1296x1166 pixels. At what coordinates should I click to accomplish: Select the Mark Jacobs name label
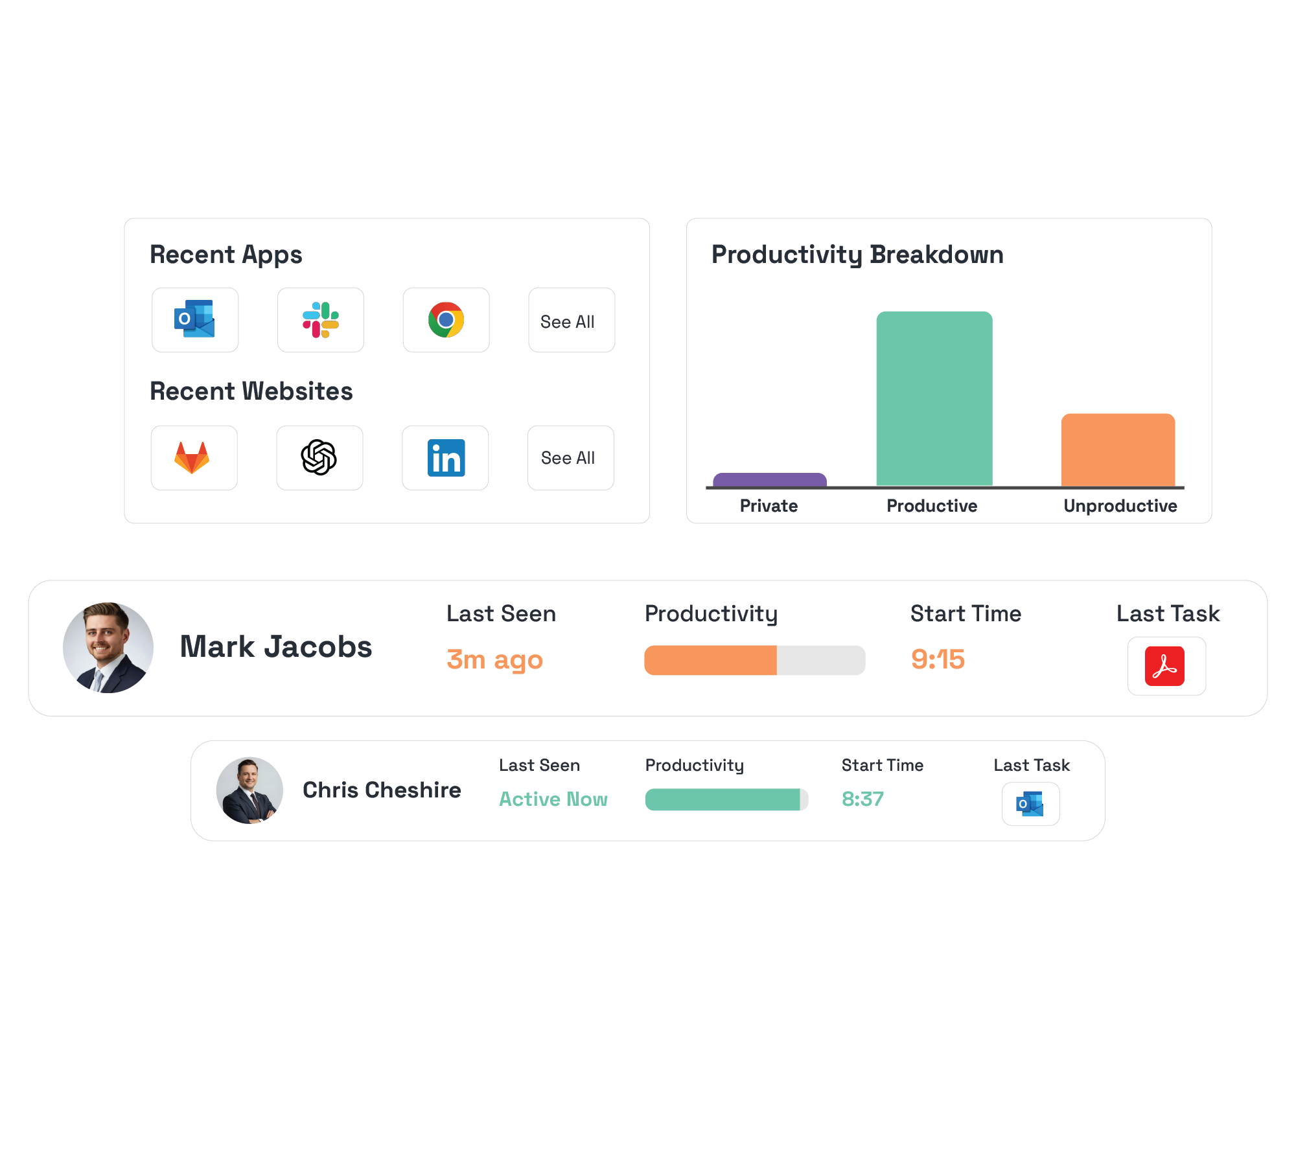click(x=276, y=646)
